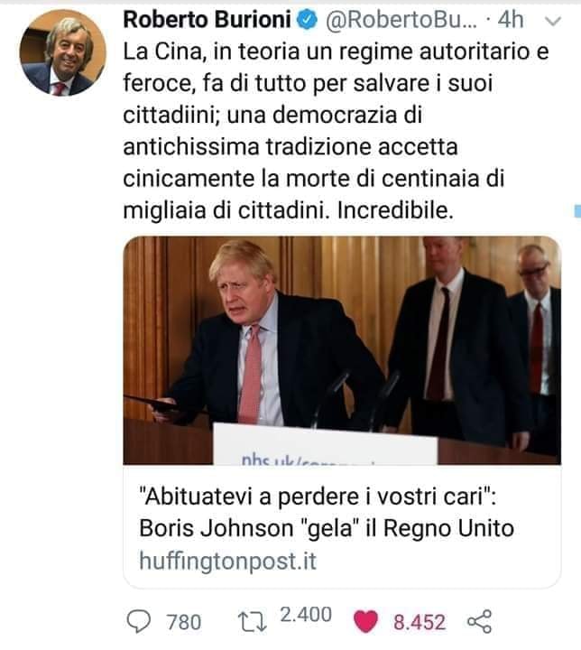Tap the retweet arrows icon
The image size is (581, 650).
(x=252, y=623)
